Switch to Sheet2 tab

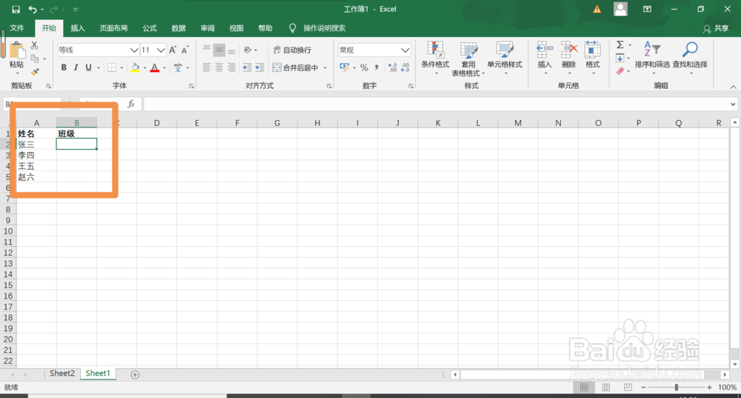tap(62, 374)
